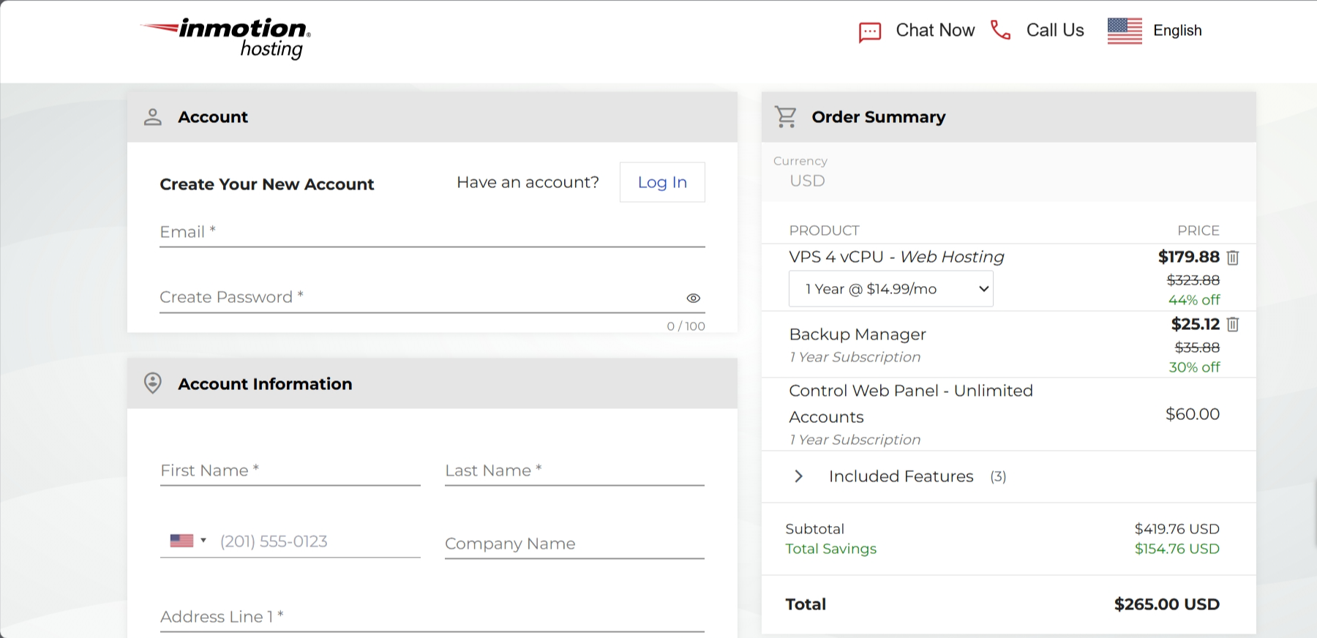Viewport: 1317px width, 638px height.
Task: Click the Account Information location pin icon
Action: coord(153,383)
